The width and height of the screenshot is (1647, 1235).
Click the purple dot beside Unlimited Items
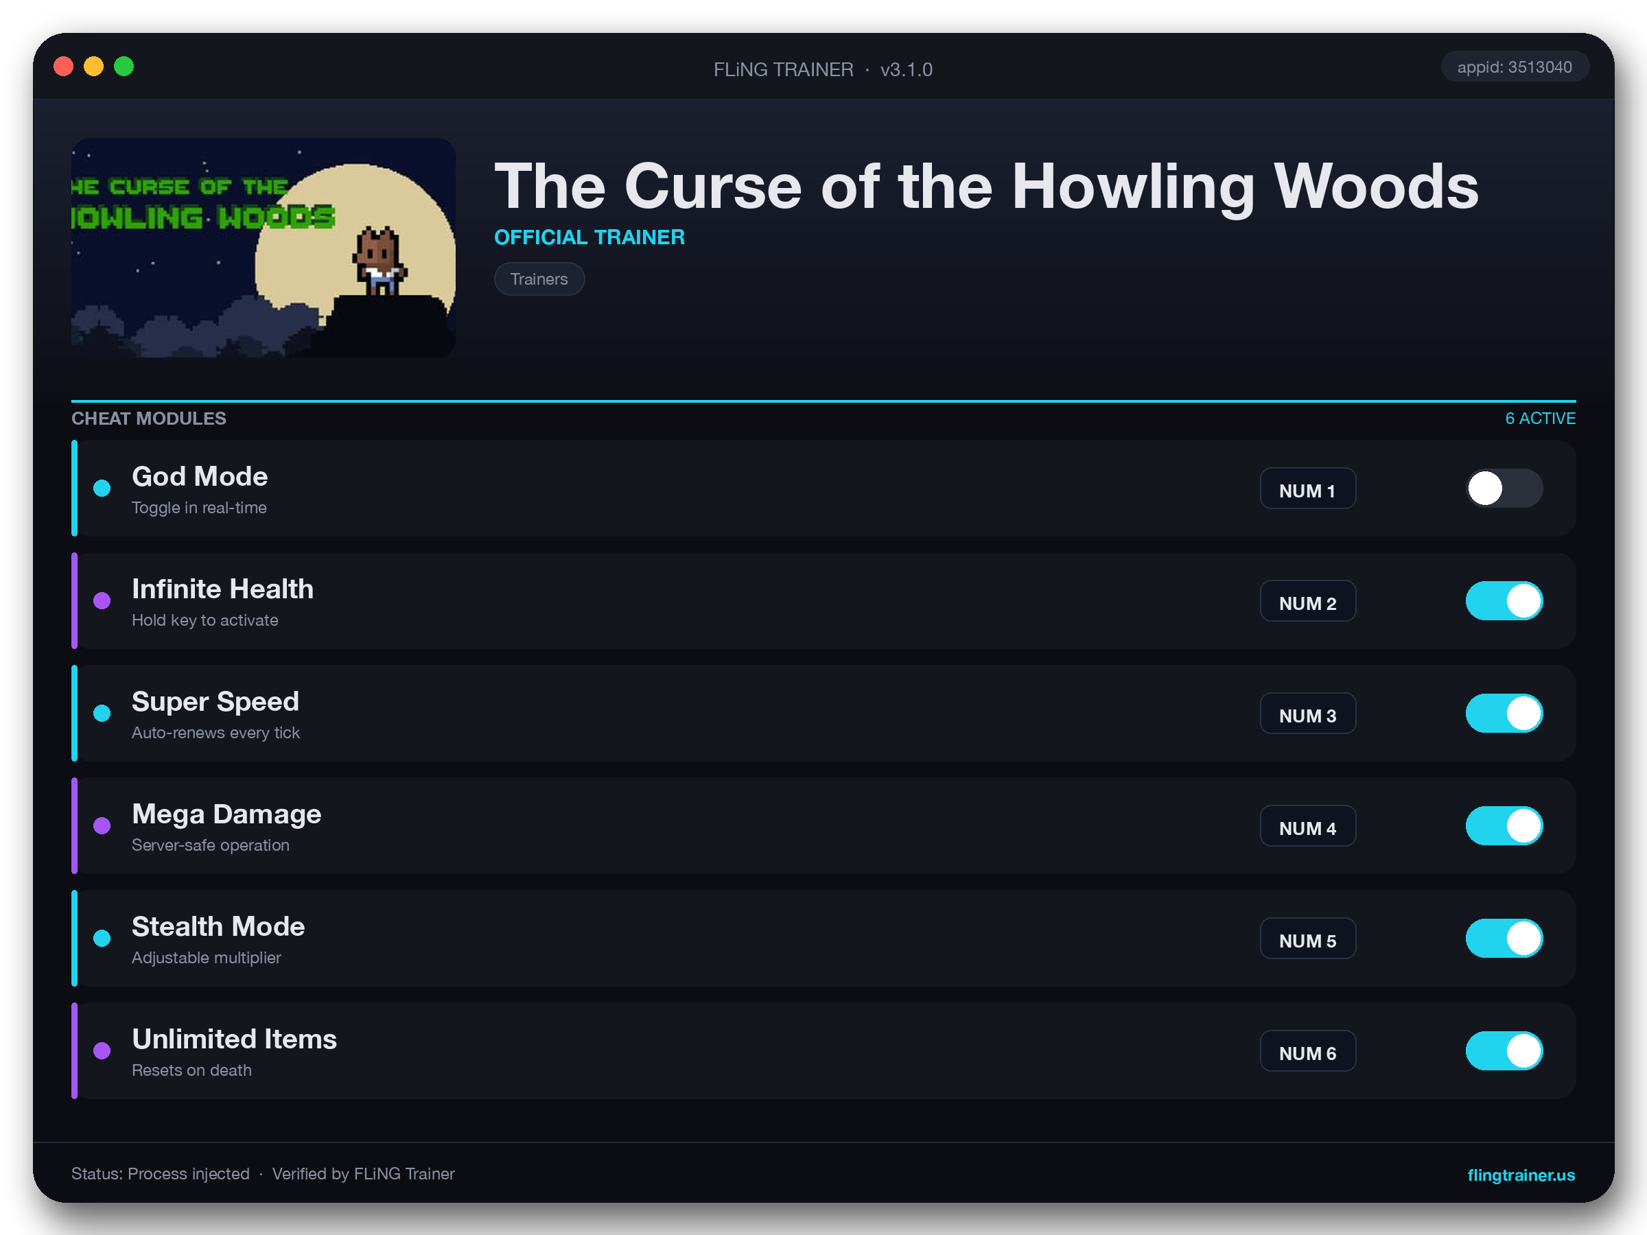click(x=102, y=1050)
